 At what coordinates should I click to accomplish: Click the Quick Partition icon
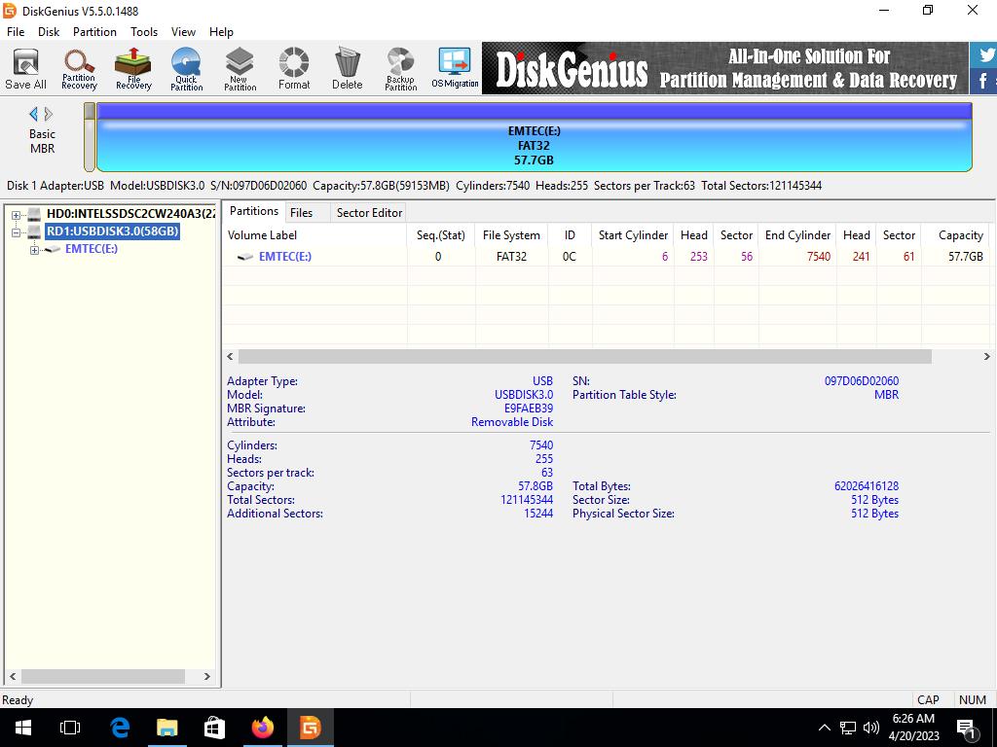pyautogui.click(x=186, y=69)
